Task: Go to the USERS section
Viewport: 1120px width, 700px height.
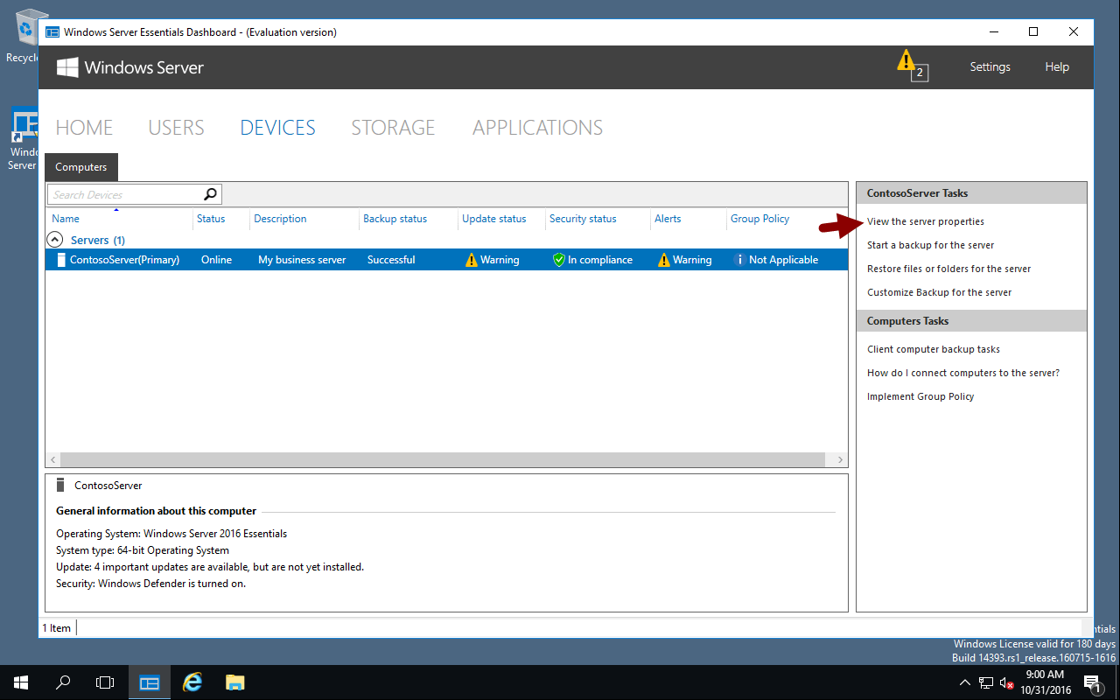Action: [176, 128]
